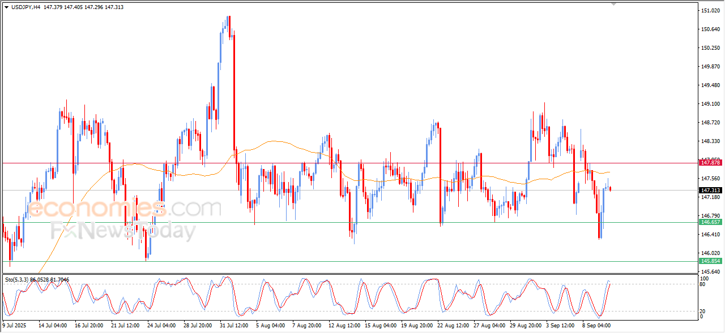
Task: Click the 5 Aug 04:00 time label
Action: point(270,326)
